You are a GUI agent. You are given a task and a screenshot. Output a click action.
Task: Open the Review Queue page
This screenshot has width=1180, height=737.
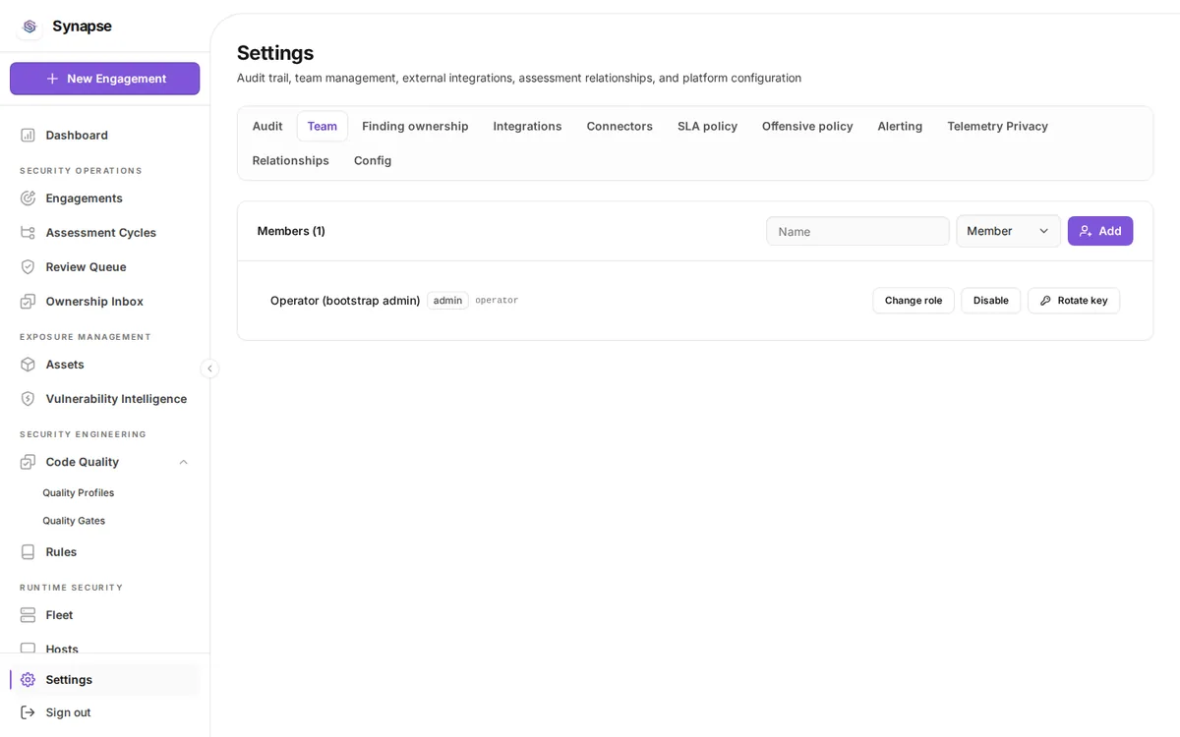tap(104, 266)
